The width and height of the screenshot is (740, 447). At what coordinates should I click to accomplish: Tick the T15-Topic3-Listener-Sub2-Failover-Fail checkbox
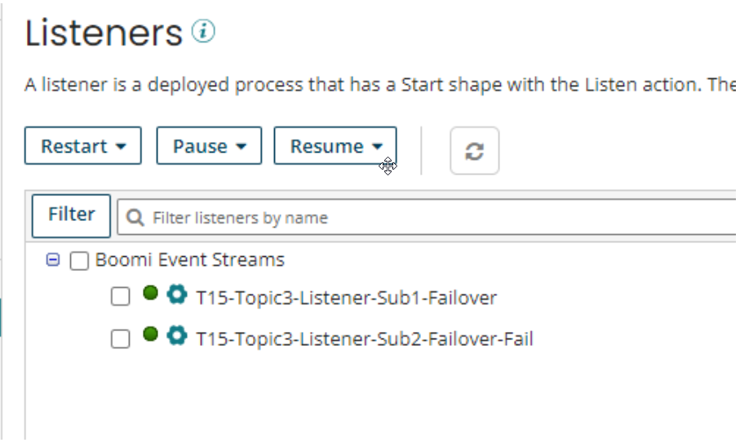coord(120,339)
